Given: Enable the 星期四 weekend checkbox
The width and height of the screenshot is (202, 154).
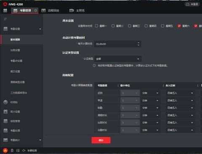Looking at the screenshot, I should coord(146,26).
